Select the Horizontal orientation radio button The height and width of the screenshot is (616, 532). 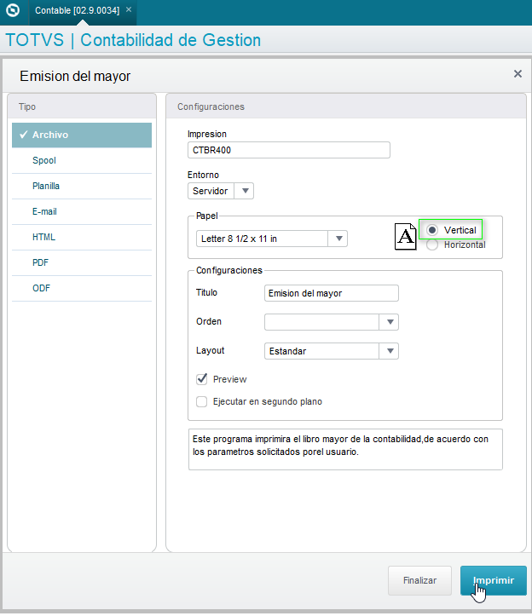point(432,245)
